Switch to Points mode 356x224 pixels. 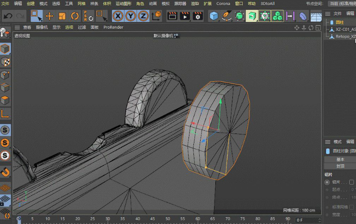coord(5,75)
